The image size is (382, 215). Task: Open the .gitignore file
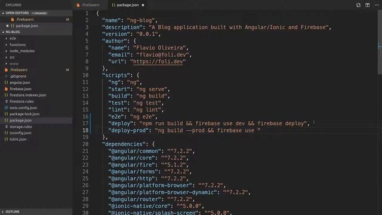(x=18, y=76)
